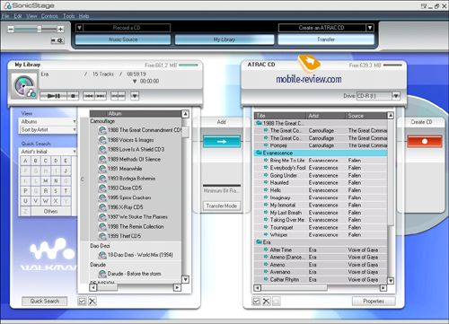Open the playback options down arrow
Screen dimensions: 449x324
135,96
